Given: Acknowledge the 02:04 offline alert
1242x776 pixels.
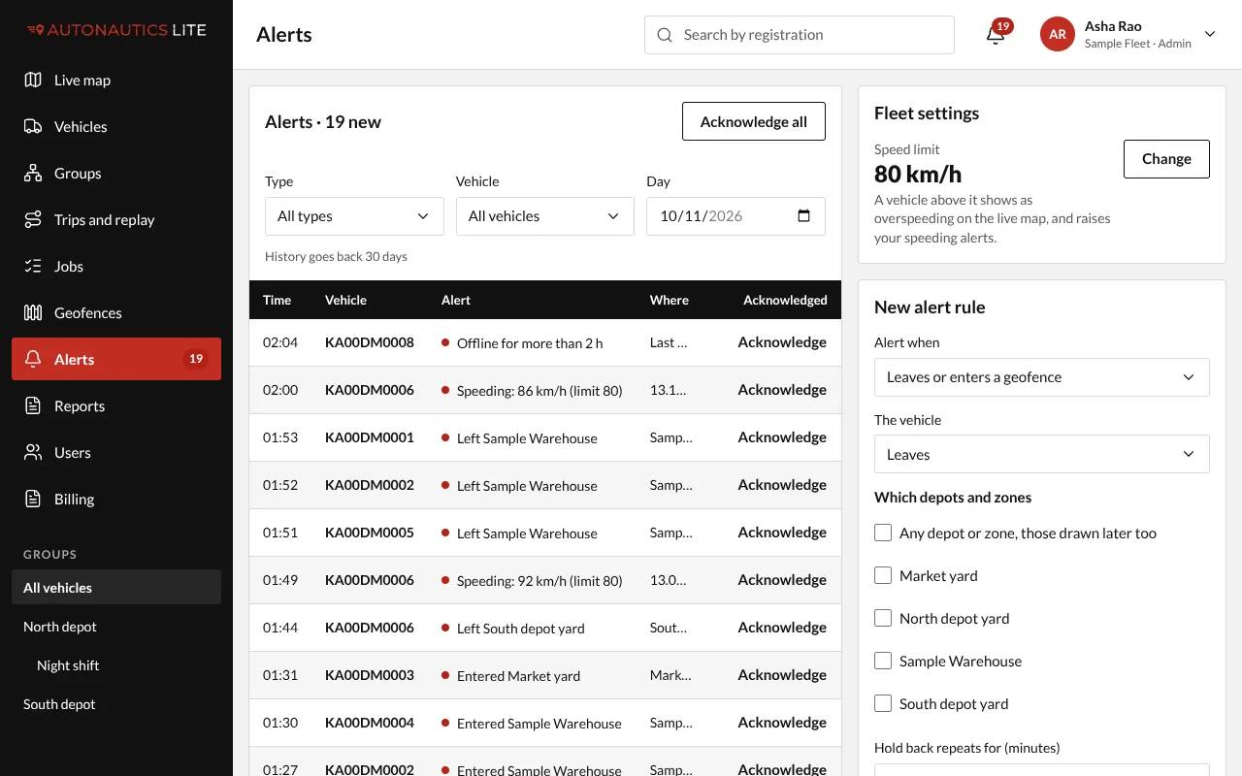Looking at the screenshot, I should pyautogui.click(x=782, y=342).
